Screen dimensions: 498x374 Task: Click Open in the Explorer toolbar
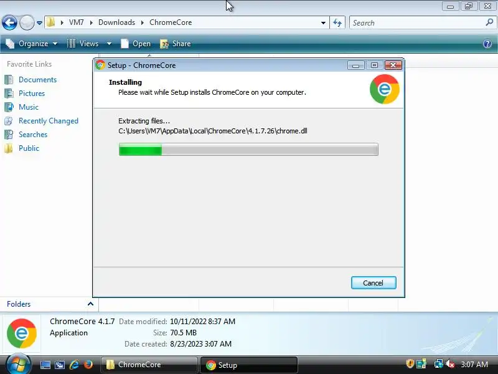[136, 44]
